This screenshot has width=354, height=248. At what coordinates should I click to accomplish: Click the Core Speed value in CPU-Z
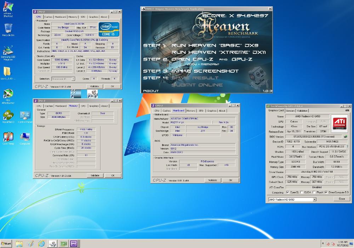point(62,60)
